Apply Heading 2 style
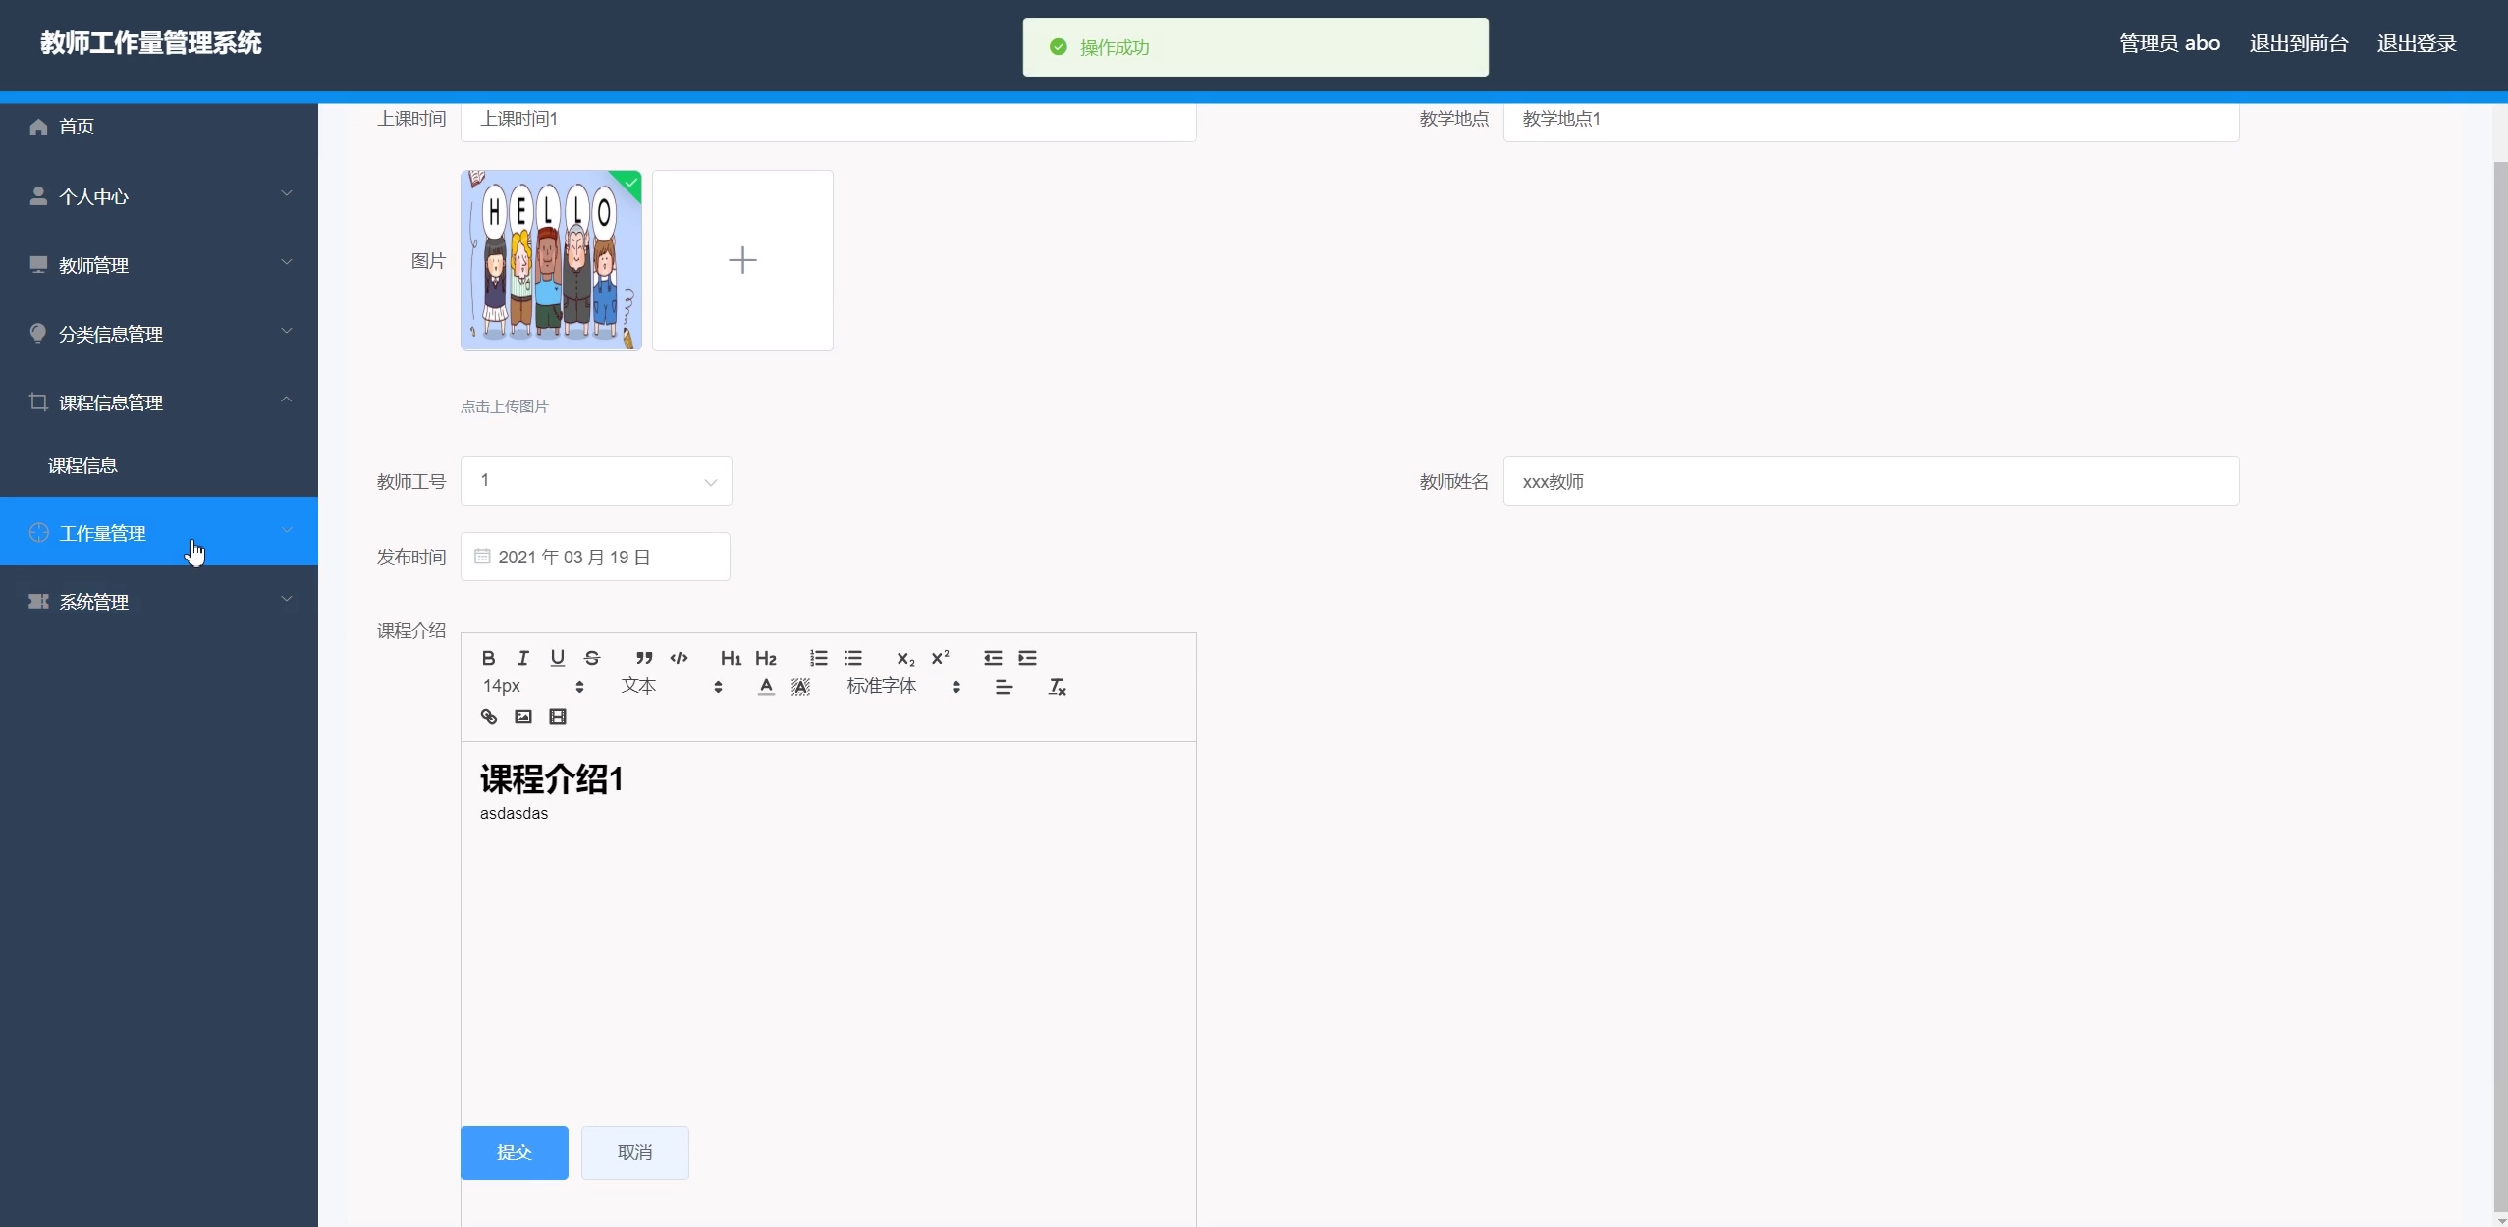This screenshot has width=2508, height=1227. pos(765,658)
